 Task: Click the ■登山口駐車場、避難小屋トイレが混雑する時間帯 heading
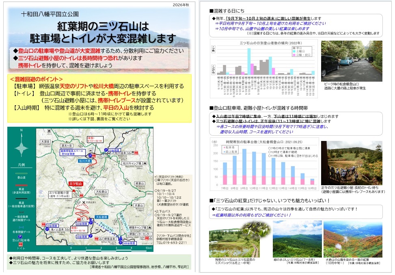259,108
